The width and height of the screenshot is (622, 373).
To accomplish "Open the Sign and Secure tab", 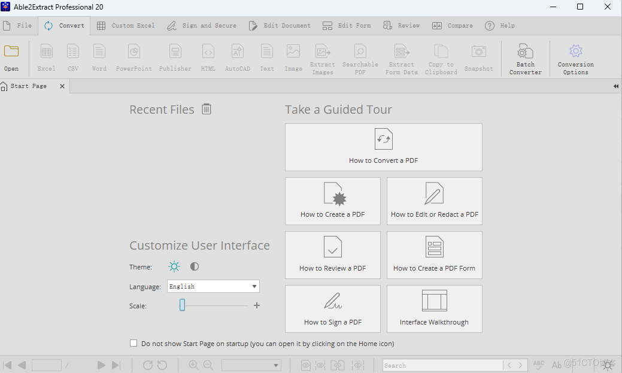I will pyautogui.click(x=202, y=26).
